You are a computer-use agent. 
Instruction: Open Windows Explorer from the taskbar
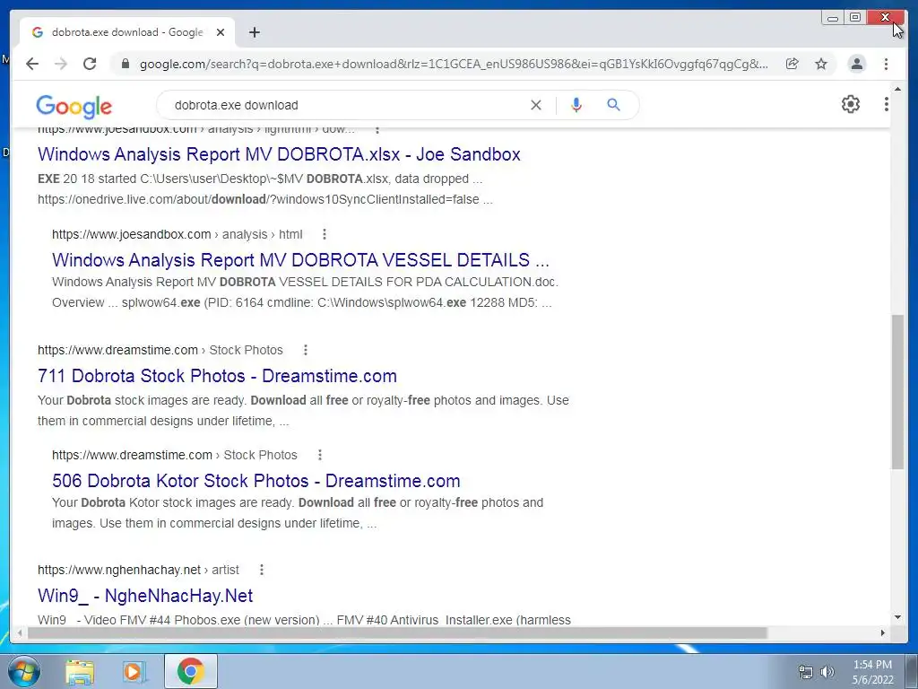80,672
